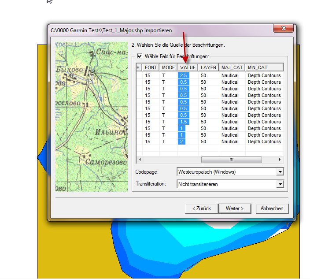This screenshot has width=310, height=279.
Task: Toggle the 'Wähle Feld für Beschriftungen' checkbox
Action: click(140, 56)
